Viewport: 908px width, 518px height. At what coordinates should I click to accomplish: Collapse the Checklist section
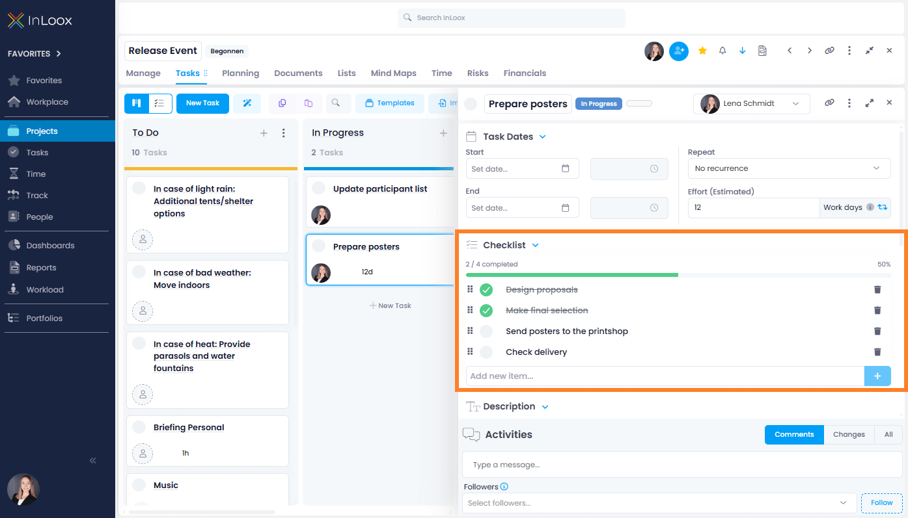tap(535, 245)
